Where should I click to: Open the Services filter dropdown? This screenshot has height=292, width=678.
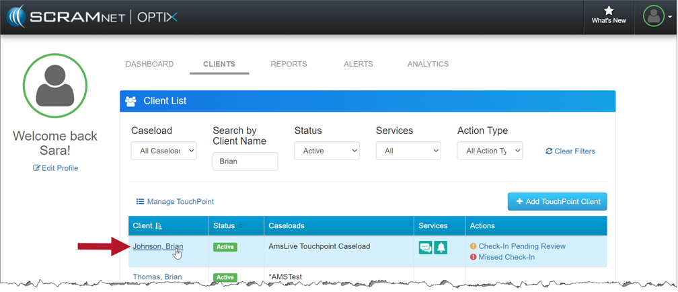[x=408, y=151]
